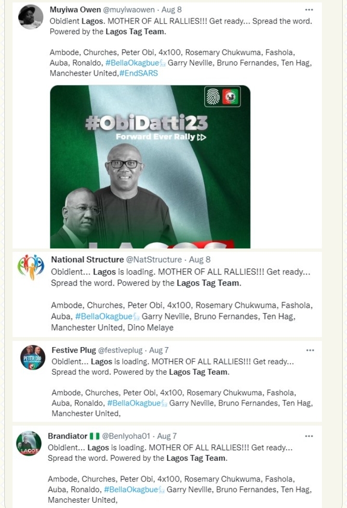This screenshot has height=508, width=347.
Task: Open more options on Muyiwa Owen's tweet
Action: tap(309, 10)
